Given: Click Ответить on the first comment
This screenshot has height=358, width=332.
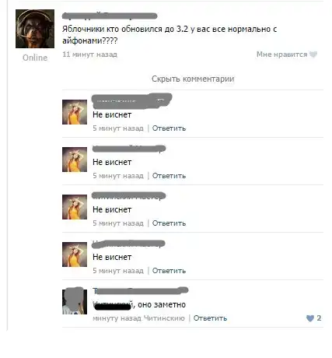Looking at the screenshot, I should (x=169, y=128).
